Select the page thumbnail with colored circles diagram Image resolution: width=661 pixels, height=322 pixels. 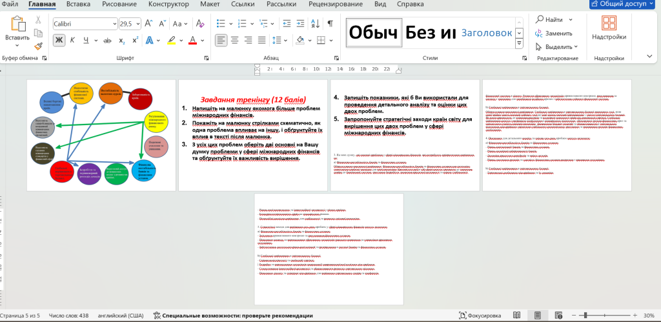101,135
